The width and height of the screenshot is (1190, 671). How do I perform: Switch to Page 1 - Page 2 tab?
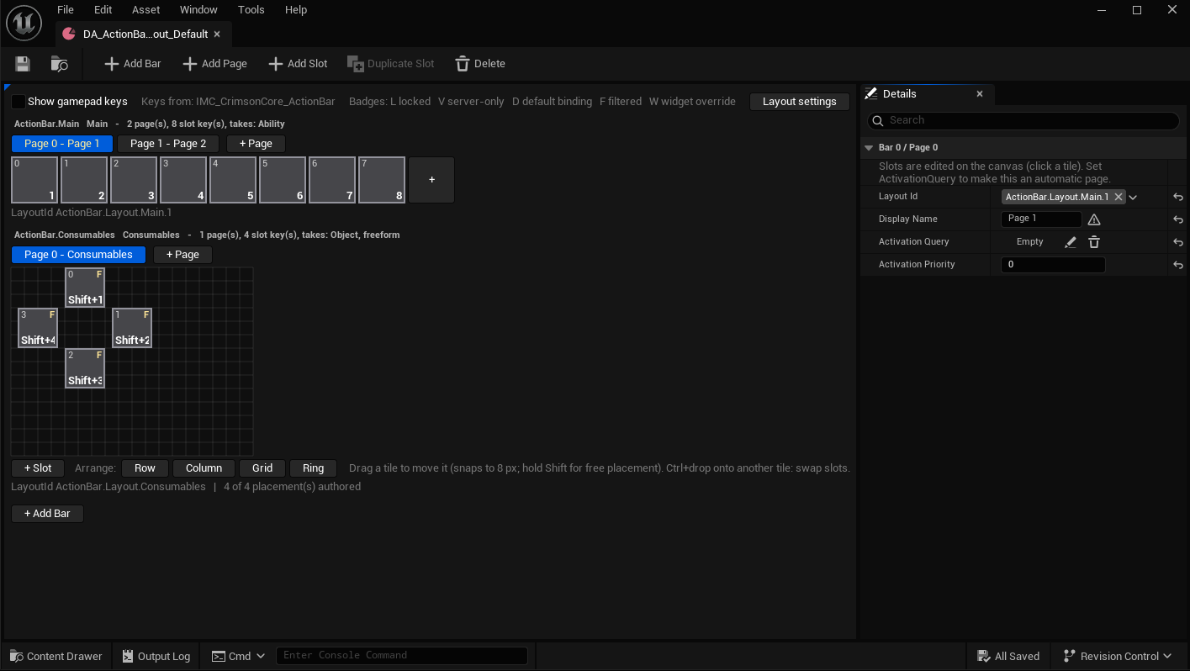coord(168,144)
